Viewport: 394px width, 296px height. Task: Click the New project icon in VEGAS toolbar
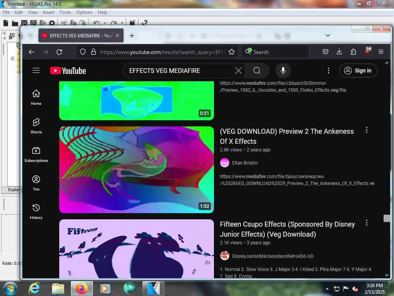[5, 23]
